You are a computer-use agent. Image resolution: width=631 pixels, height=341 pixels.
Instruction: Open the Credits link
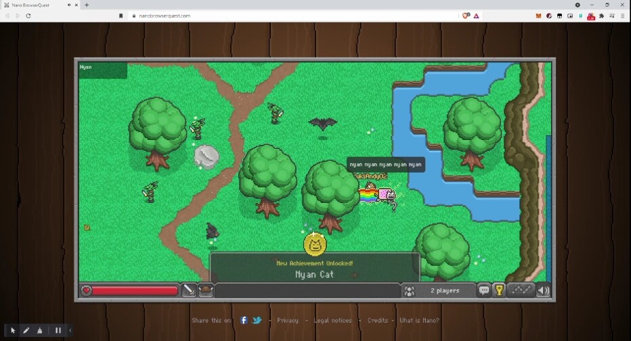[378, 321]
